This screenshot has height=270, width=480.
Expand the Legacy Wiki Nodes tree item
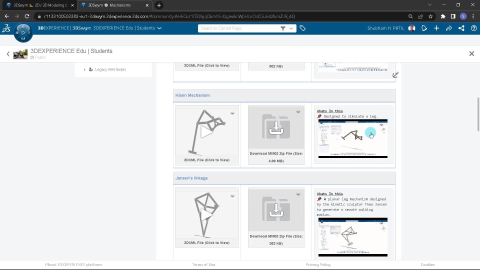click(84, 69)
